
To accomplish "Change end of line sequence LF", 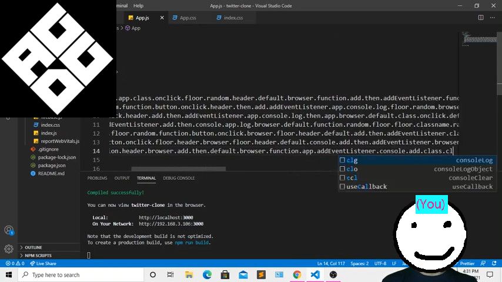I will pyautogui.click(x=394, y=263).
